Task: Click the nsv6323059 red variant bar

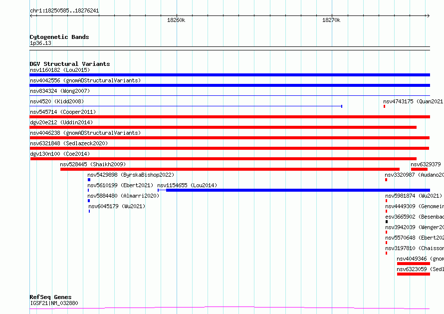Action: pos(414,274)
